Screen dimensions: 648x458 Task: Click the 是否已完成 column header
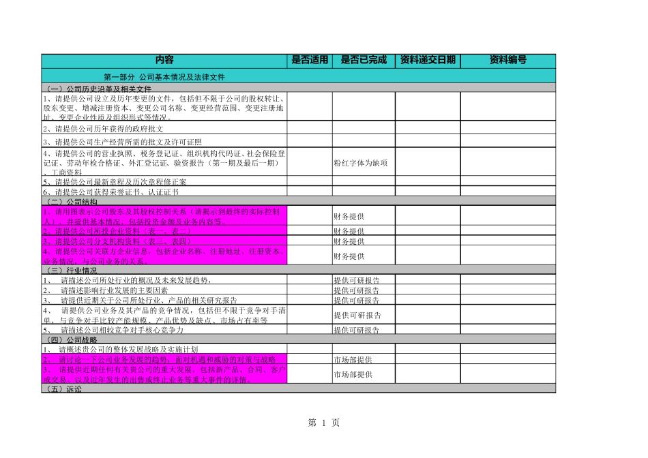364,60
